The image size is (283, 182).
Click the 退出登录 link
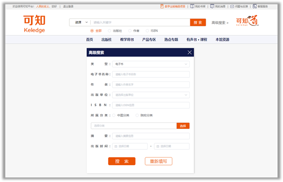click(x=68, y=6)
